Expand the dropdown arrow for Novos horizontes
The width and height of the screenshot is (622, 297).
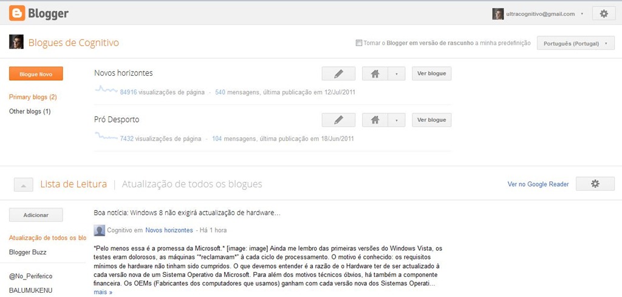click(397, 74)
